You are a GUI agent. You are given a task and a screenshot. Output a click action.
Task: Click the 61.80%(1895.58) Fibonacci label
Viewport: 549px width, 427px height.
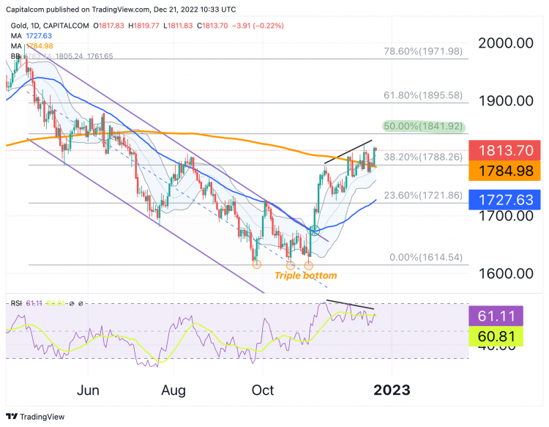[x=423, y=95]
